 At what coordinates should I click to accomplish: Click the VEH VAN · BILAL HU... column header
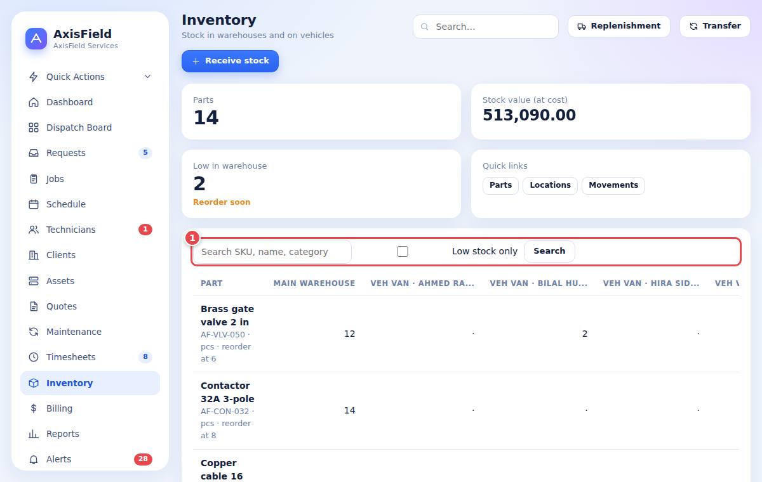[x=538, y=283]
